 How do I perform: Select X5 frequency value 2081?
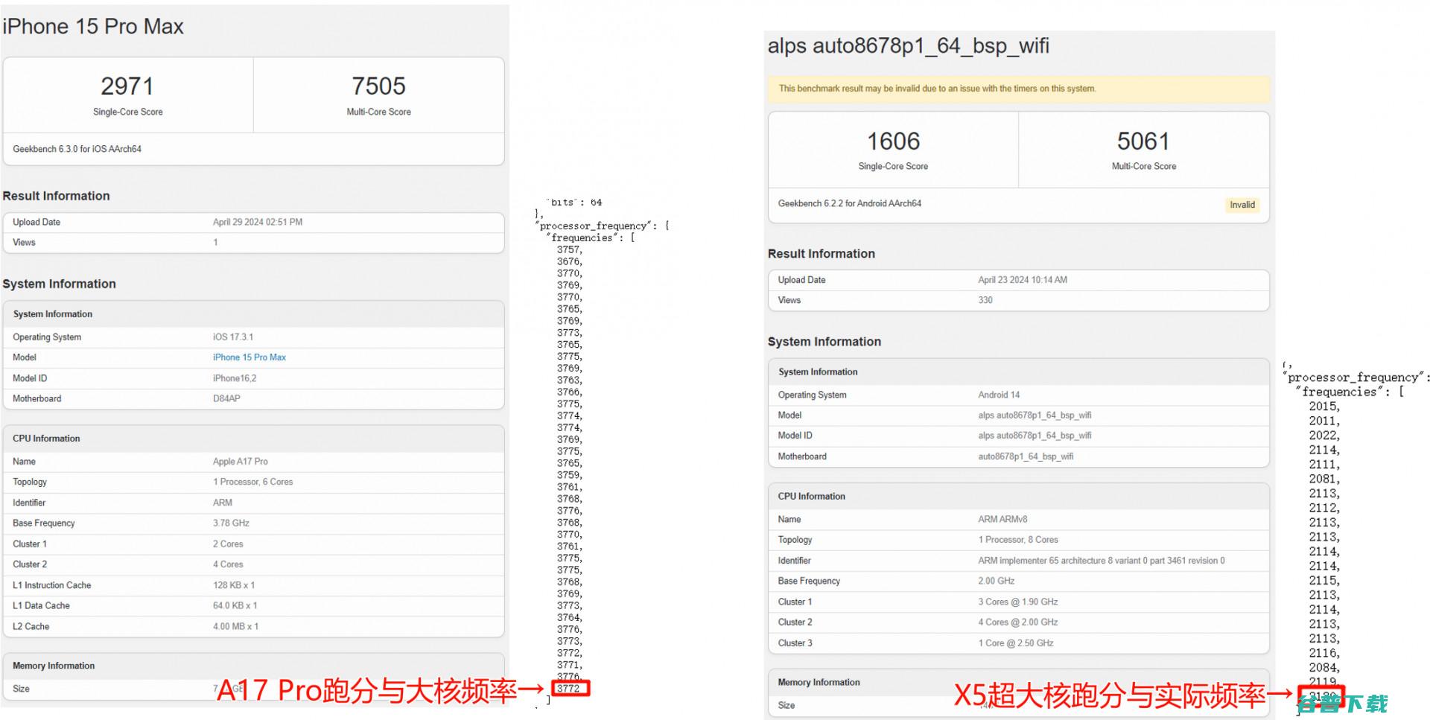[x=1324, y=479]
